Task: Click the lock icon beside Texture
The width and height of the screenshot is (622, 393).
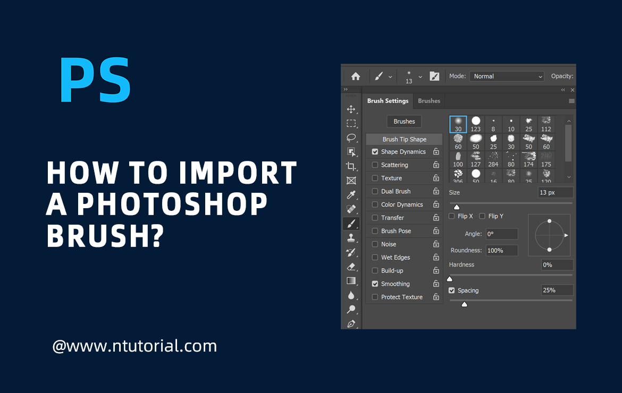Action: click(436, 178)
